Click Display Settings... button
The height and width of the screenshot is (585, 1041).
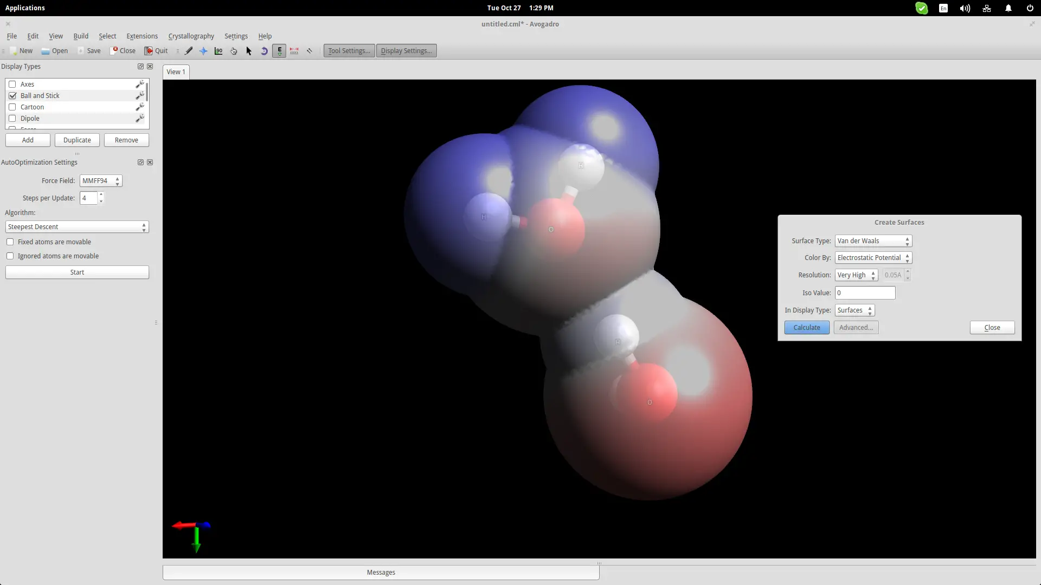tap(406, 51)
